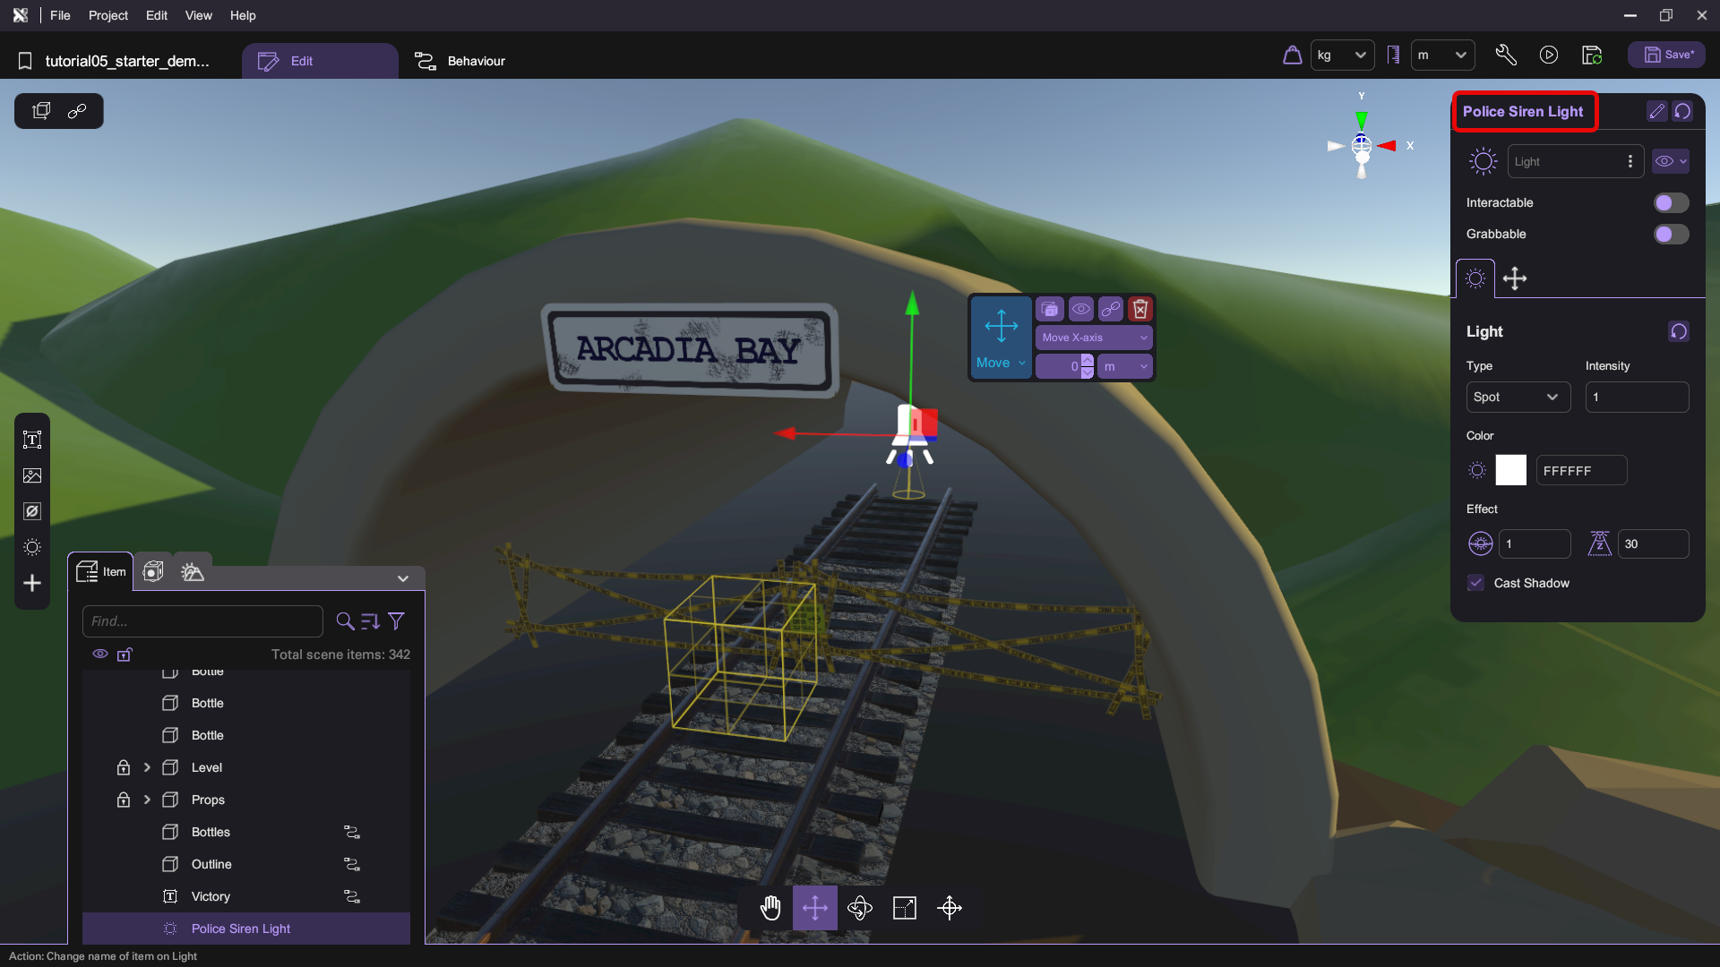The height and width of the screenshot is (967, 1720).
Task: Toggle the Cast Shadow checkbox
Action: pyautogui.click(x=1475, y=583)
